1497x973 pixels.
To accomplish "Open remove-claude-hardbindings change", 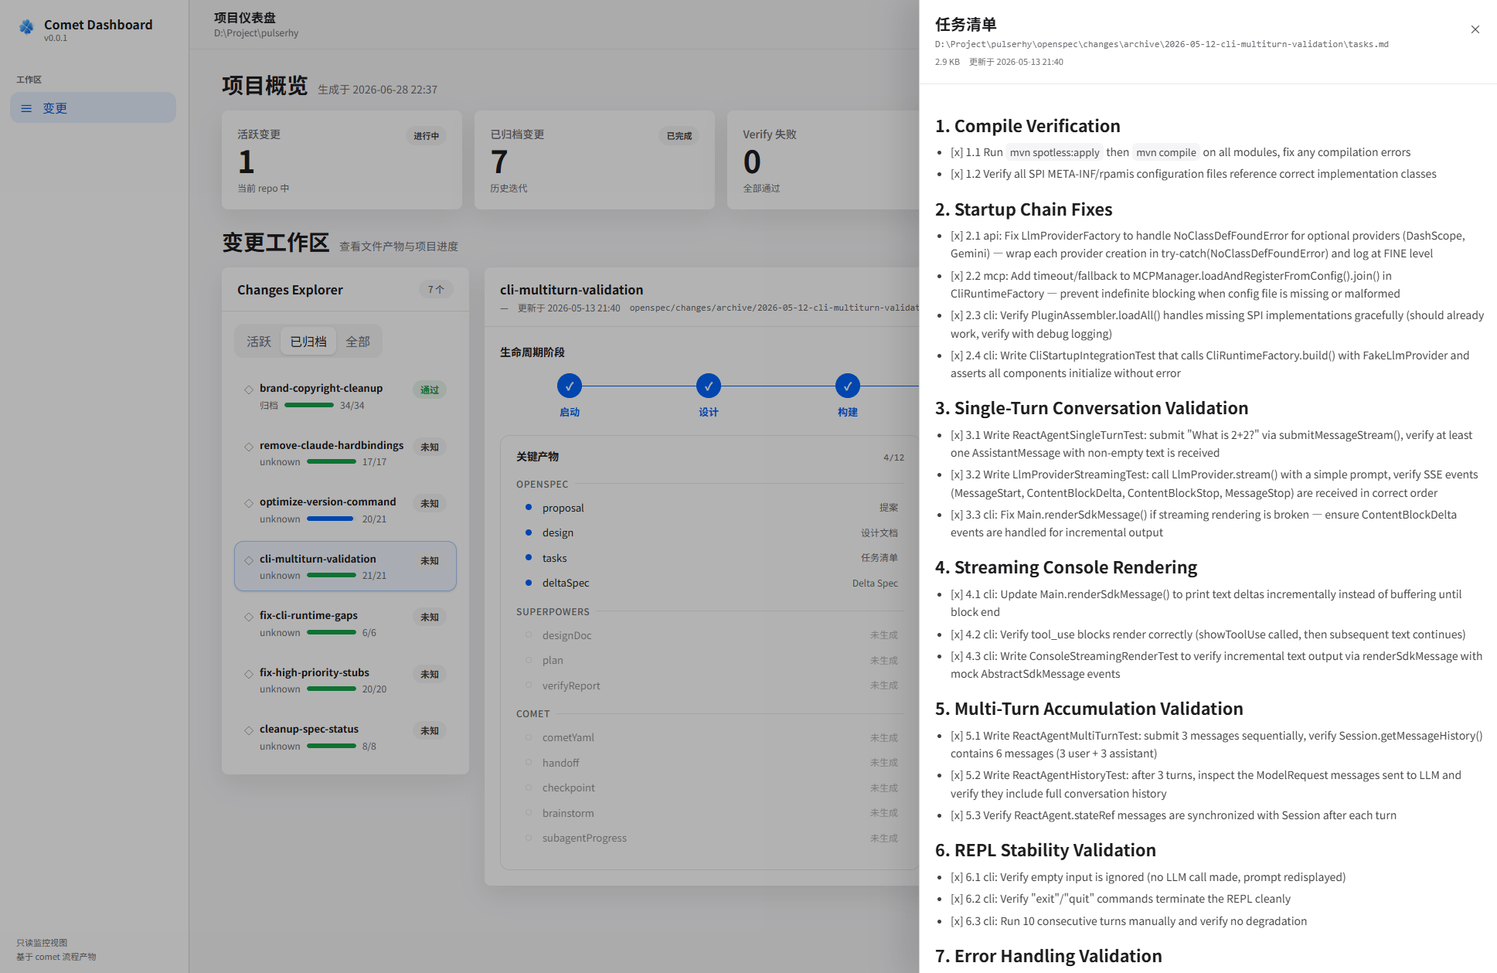I will pyautogui.click(x=345, y=453).
